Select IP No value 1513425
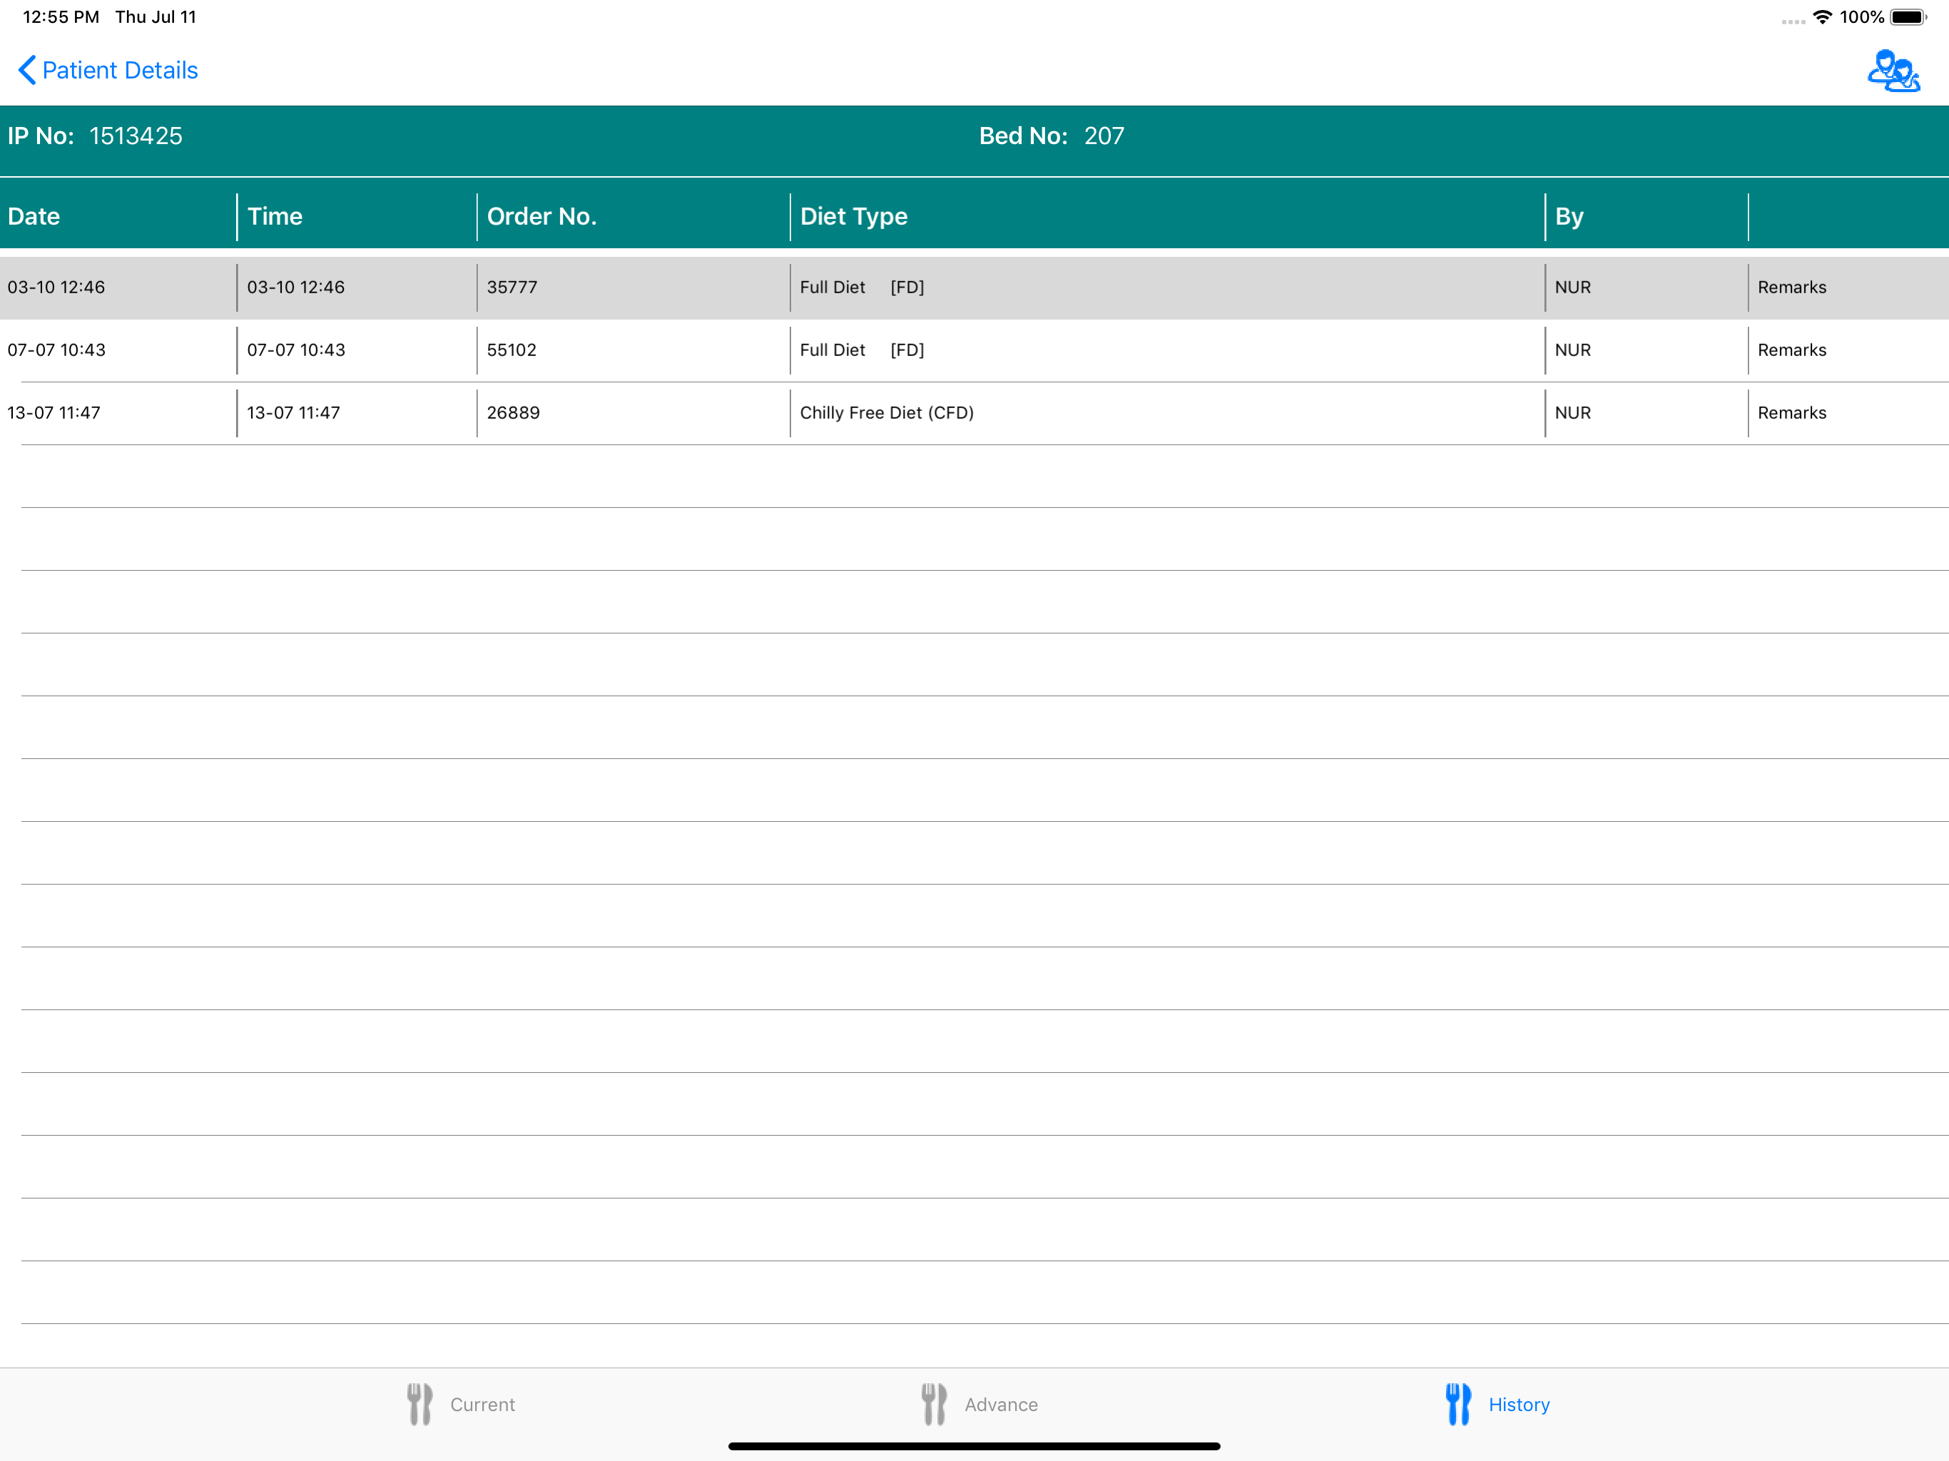This screenshot has width=1949, height=1461. point(136,136)
